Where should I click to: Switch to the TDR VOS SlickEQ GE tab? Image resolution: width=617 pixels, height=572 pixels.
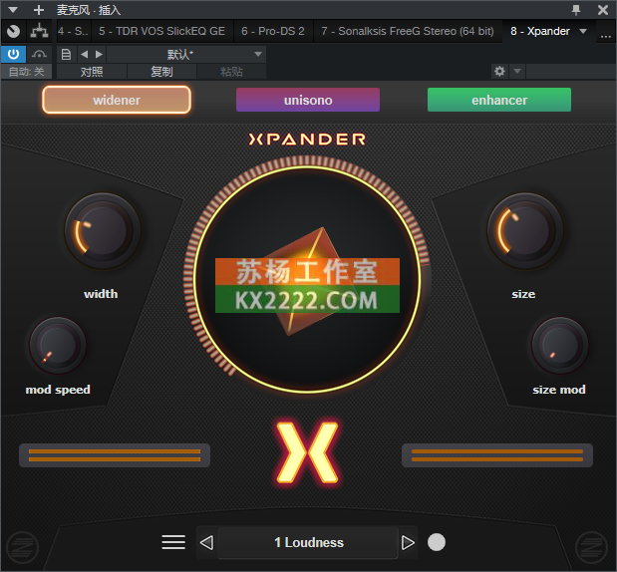pyautogui.click(x=161, y=31)
